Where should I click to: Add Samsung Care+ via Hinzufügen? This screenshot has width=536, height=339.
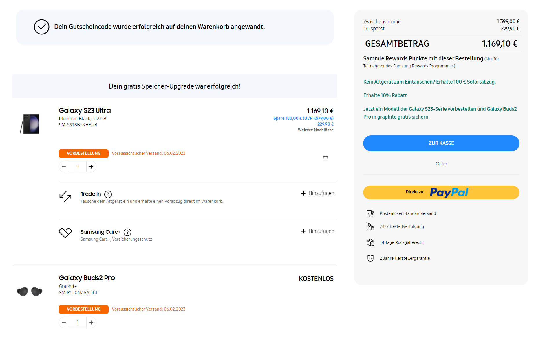[318, 231]
